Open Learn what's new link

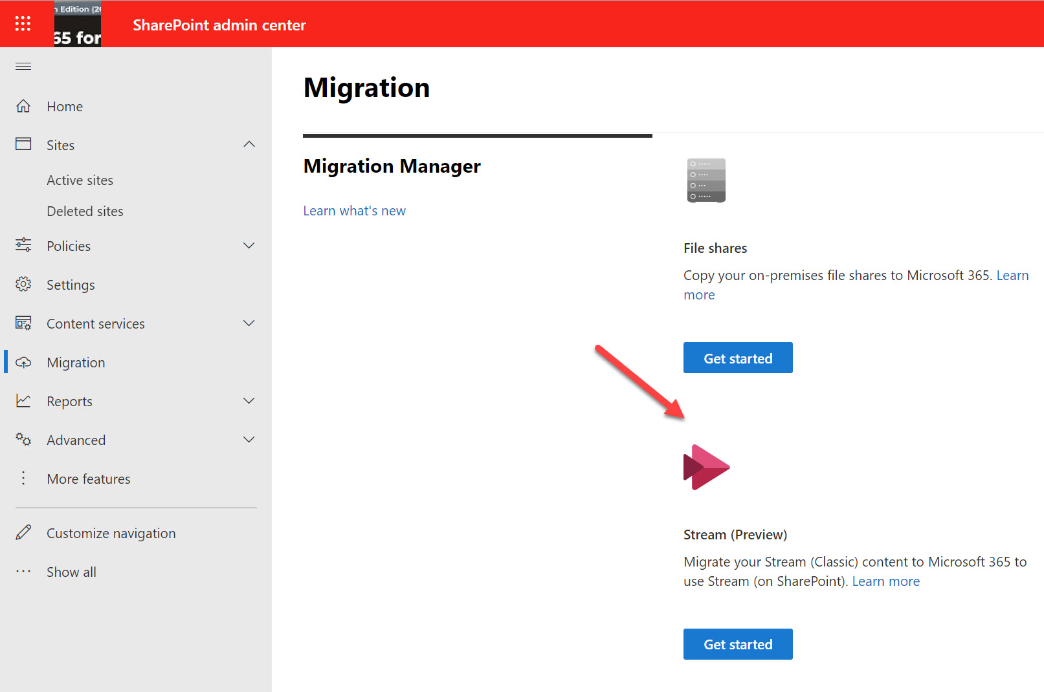point(354,211)
